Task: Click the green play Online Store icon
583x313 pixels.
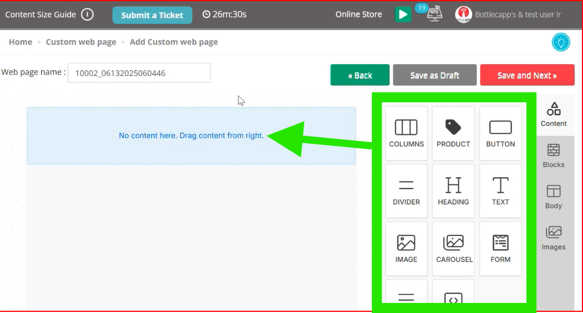Action: pyautogui.click(x=402, y=15)
